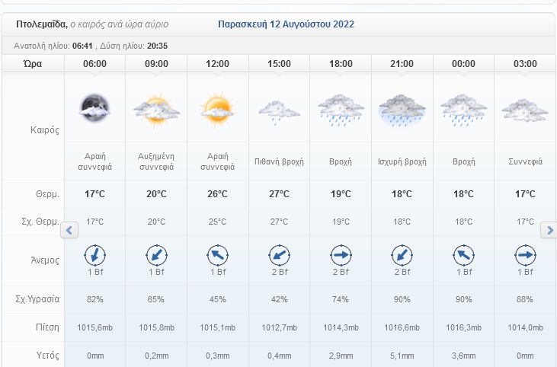557x367 pixels.
Task: Click the Παρασκευή 12 Αυγούστου 2022 date heading
Action: point(286,24)
